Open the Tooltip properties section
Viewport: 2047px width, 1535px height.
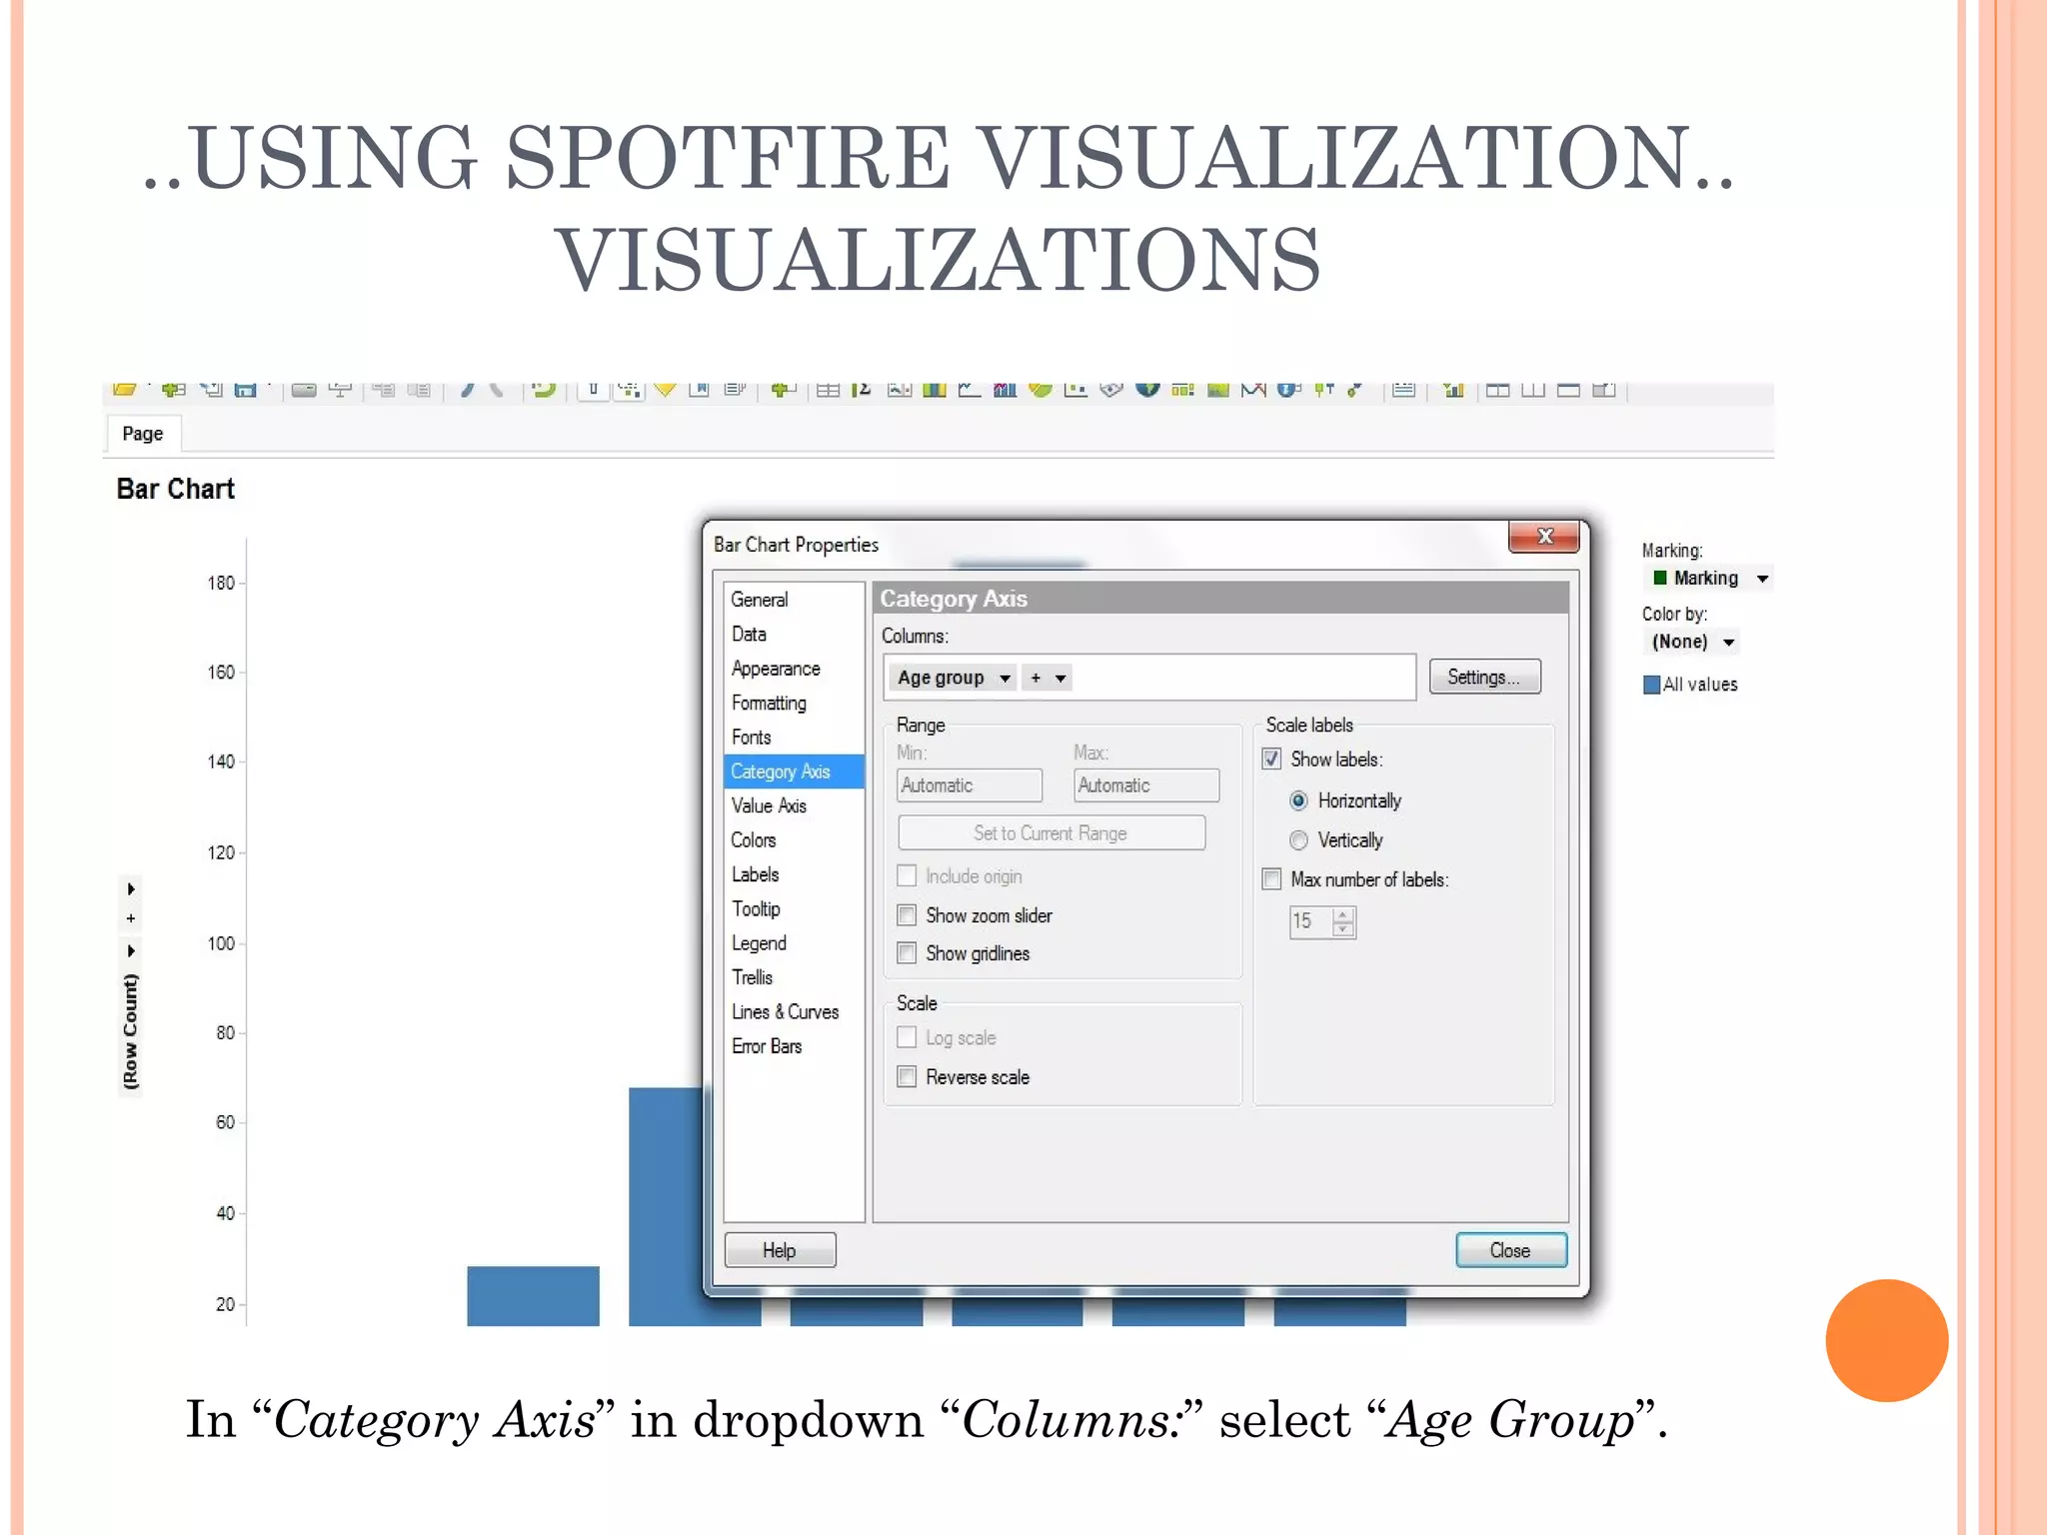coord(756,908)
